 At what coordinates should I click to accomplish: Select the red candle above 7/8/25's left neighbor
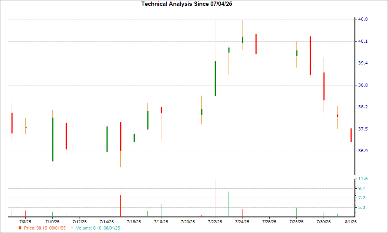click(x=12, y=123)
